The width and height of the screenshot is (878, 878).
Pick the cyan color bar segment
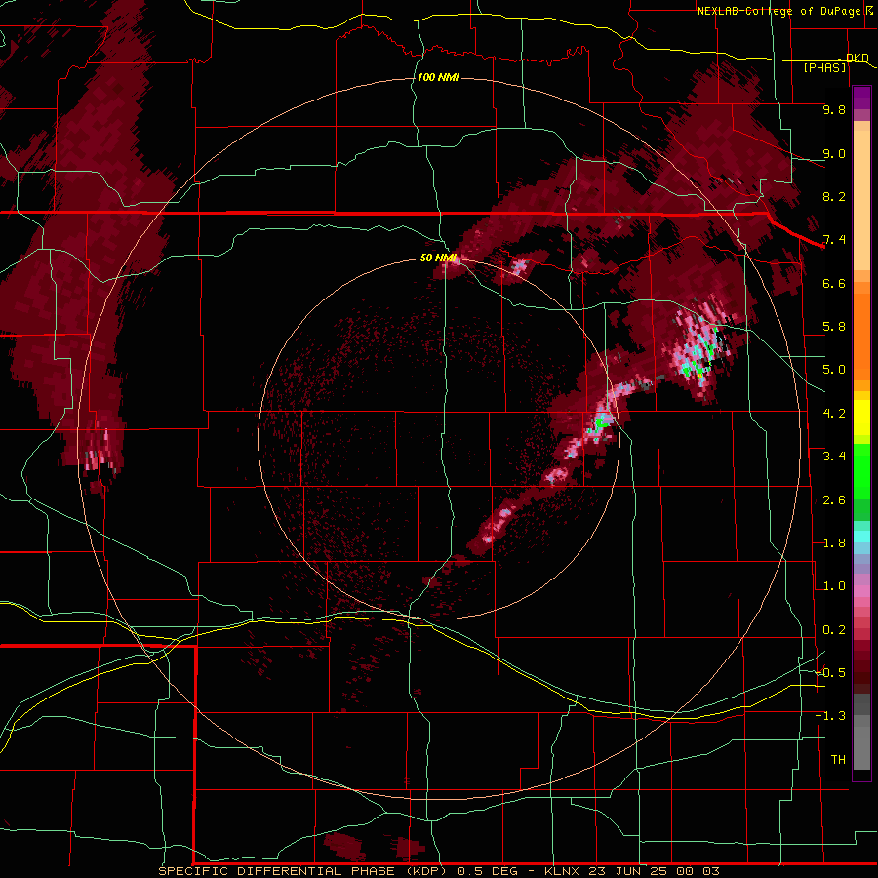(861, 537)
